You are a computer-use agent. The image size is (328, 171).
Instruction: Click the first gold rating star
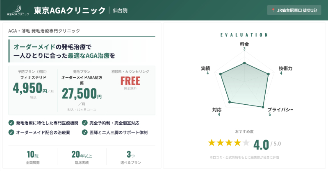point(212,143)
